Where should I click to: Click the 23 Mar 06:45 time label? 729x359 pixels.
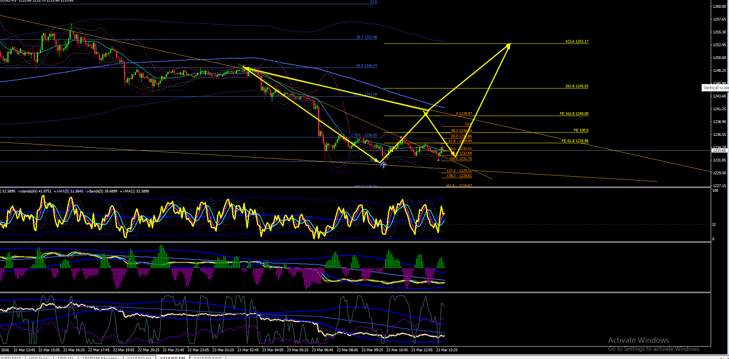(x=322, y=350)
